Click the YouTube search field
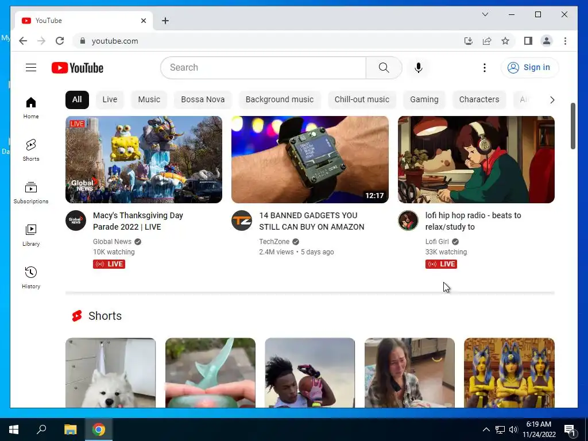Viewport: 588px width, 441px height. click(x=263, y=68)
